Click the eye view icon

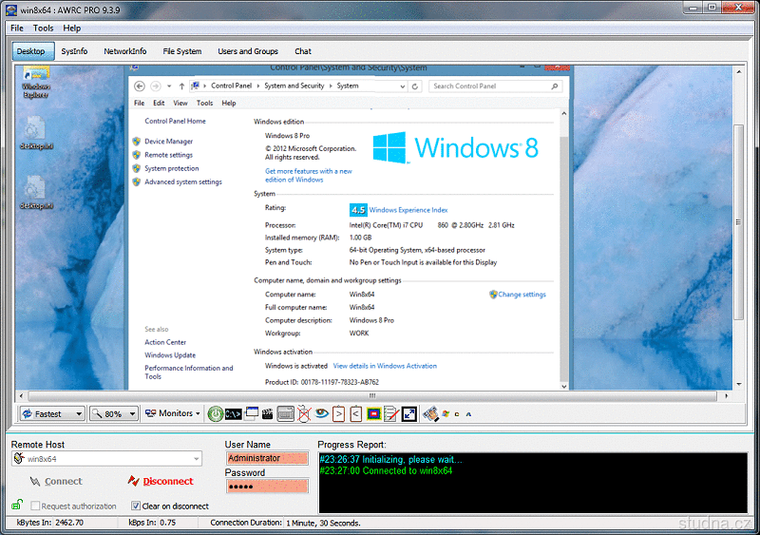(322, 413)
